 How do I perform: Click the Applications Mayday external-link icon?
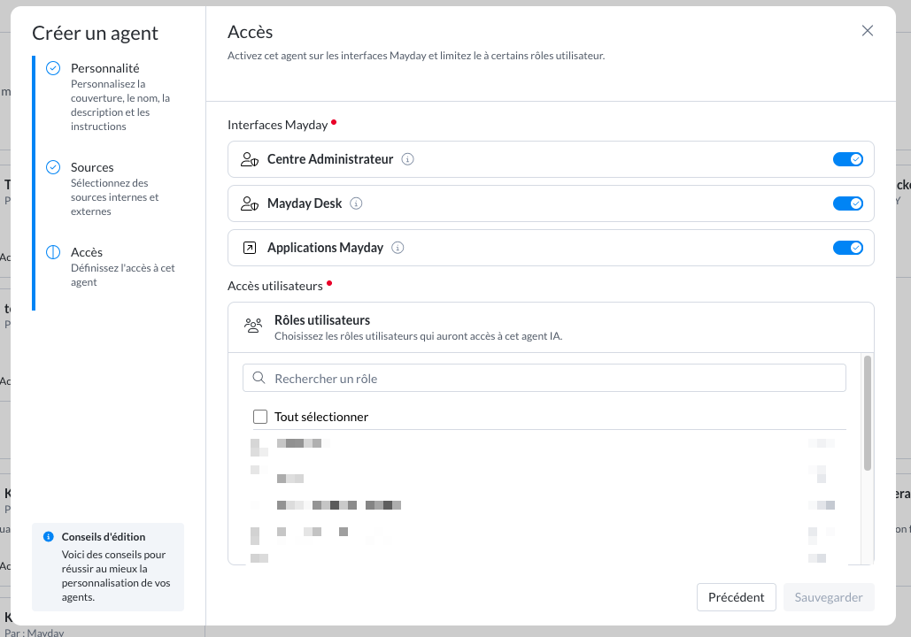pyautogui.click(x=249, y=249)
